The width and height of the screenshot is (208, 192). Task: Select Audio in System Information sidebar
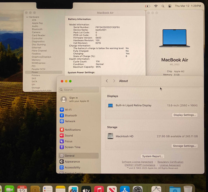click(35, 26)
